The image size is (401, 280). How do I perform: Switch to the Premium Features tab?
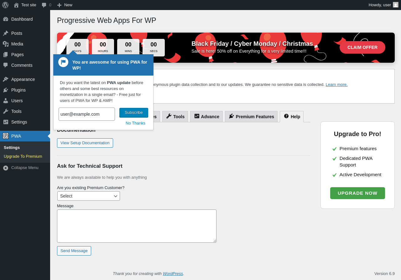click(251, 117)
